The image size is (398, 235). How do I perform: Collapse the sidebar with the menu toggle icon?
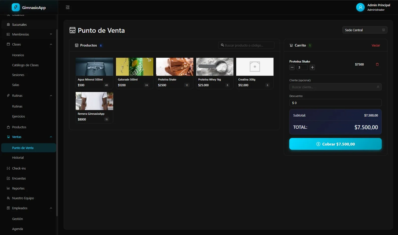pyautogui.click(x=68, y=7)
